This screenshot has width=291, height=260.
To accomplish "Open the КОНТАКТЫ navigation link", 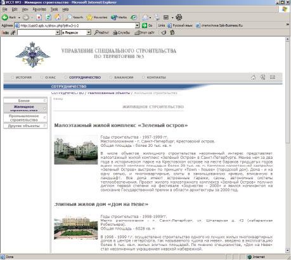I will coord(156,78).
